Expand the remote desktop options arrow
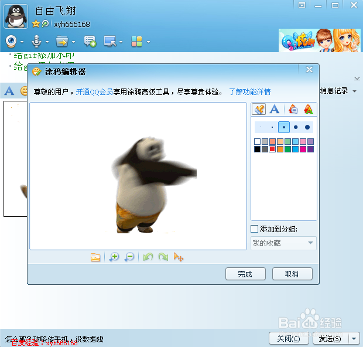 click(121, 42)
